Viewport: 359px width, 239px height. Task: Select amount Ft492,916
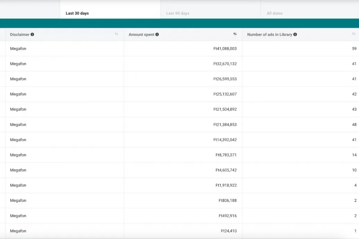[228, 216]
